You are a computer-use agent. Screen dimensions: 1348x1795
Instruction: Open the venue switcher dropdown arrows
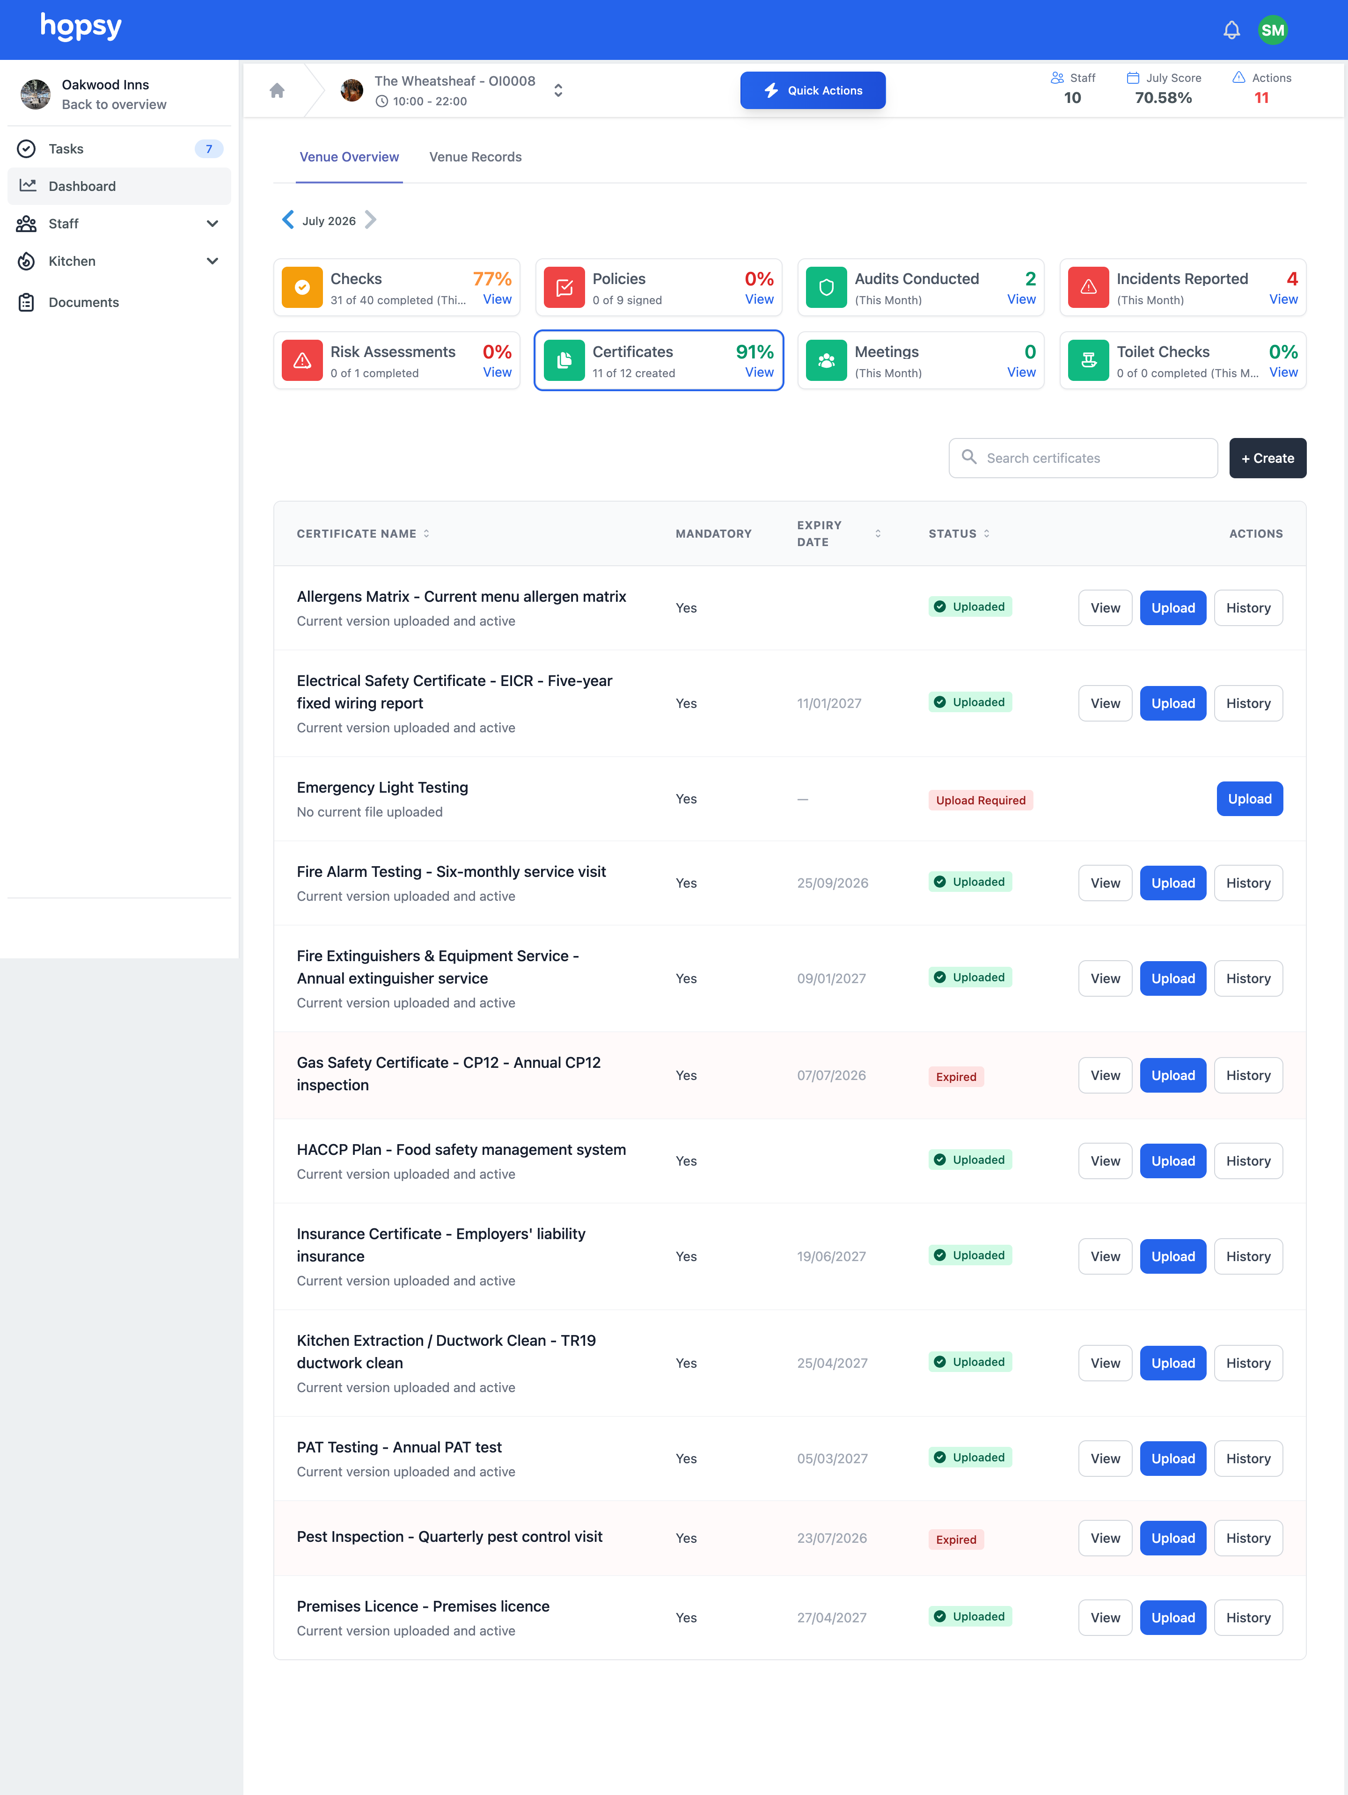click(558, 90)
